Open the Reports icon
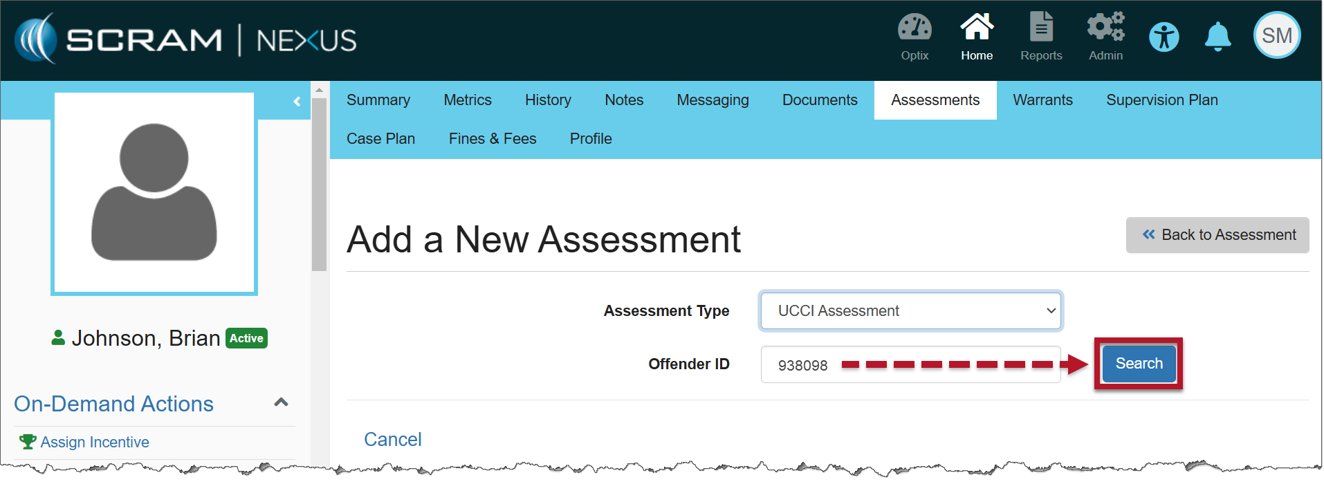 tap(1040, 37)
